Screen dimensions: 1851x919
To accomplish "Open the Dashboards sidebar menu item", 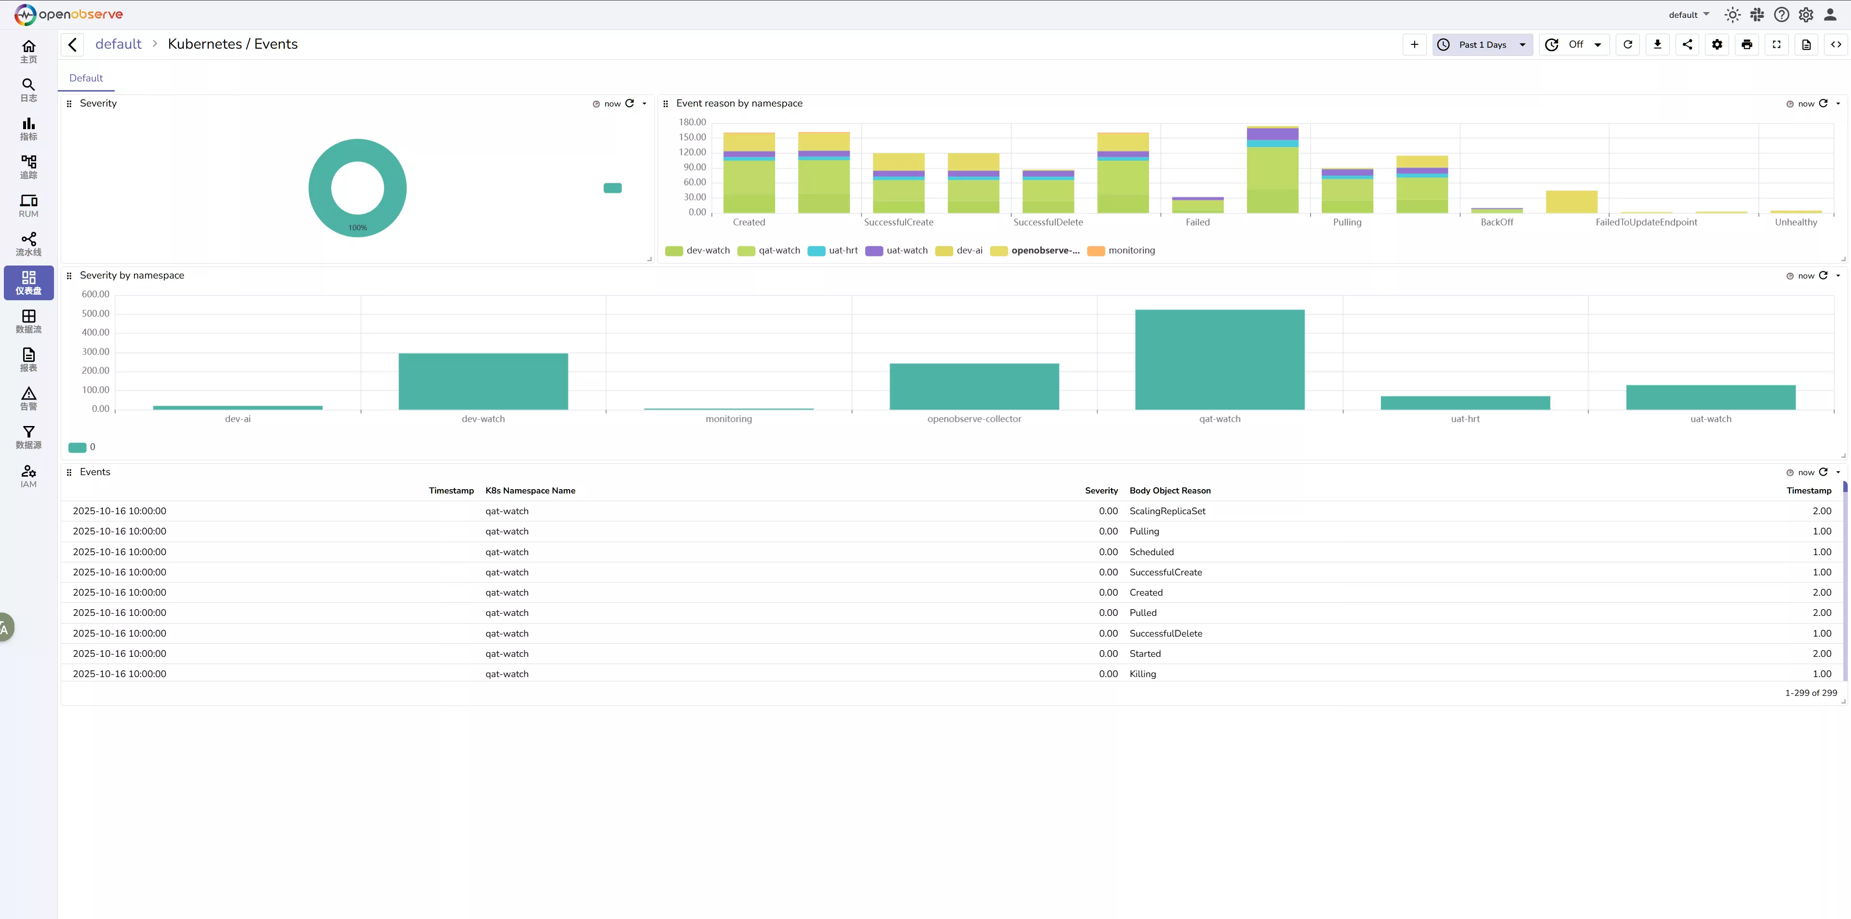I will click(28, 282).
